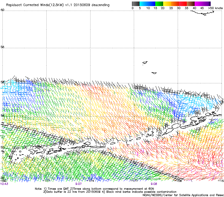The width and height of the screenshot is (224, 197).
Task: Click the word 'descending' in the title
Action: pos(100,5)
